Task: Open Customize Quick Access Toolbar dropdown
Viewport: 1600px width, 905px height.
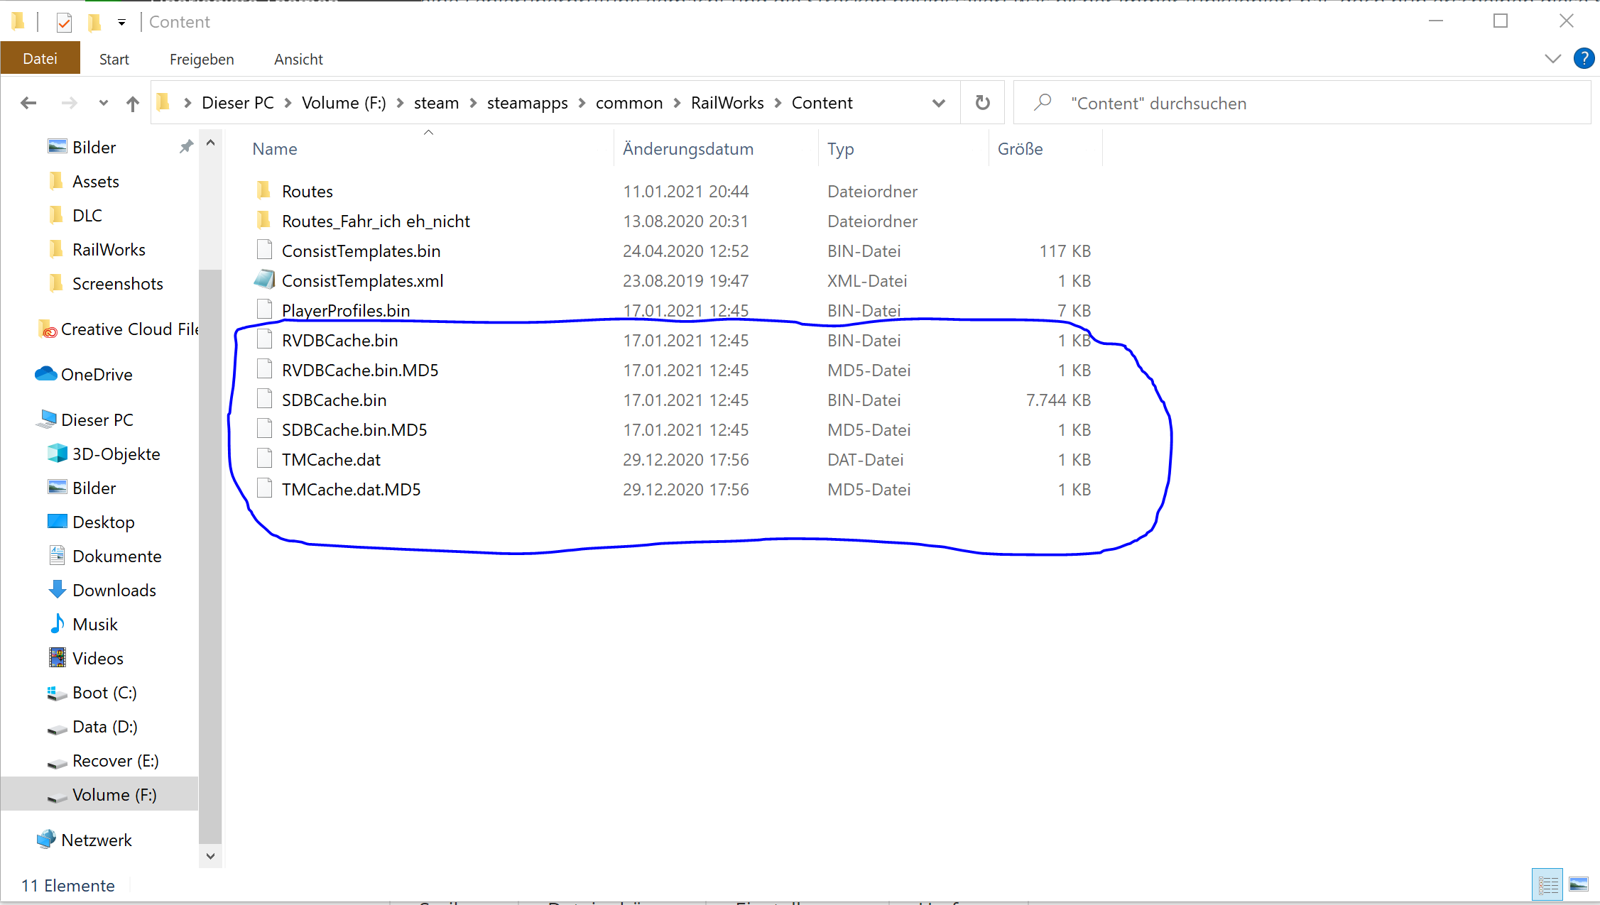Action: pos(121,23)
